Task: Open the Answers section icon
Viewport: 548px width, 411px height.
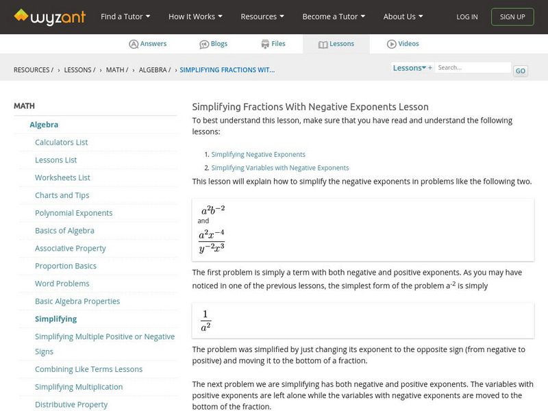Action: point(134,44)
